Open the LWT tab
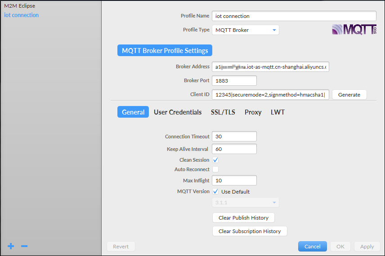Screen dimensions: 385x256 click(x=278, y=112)
